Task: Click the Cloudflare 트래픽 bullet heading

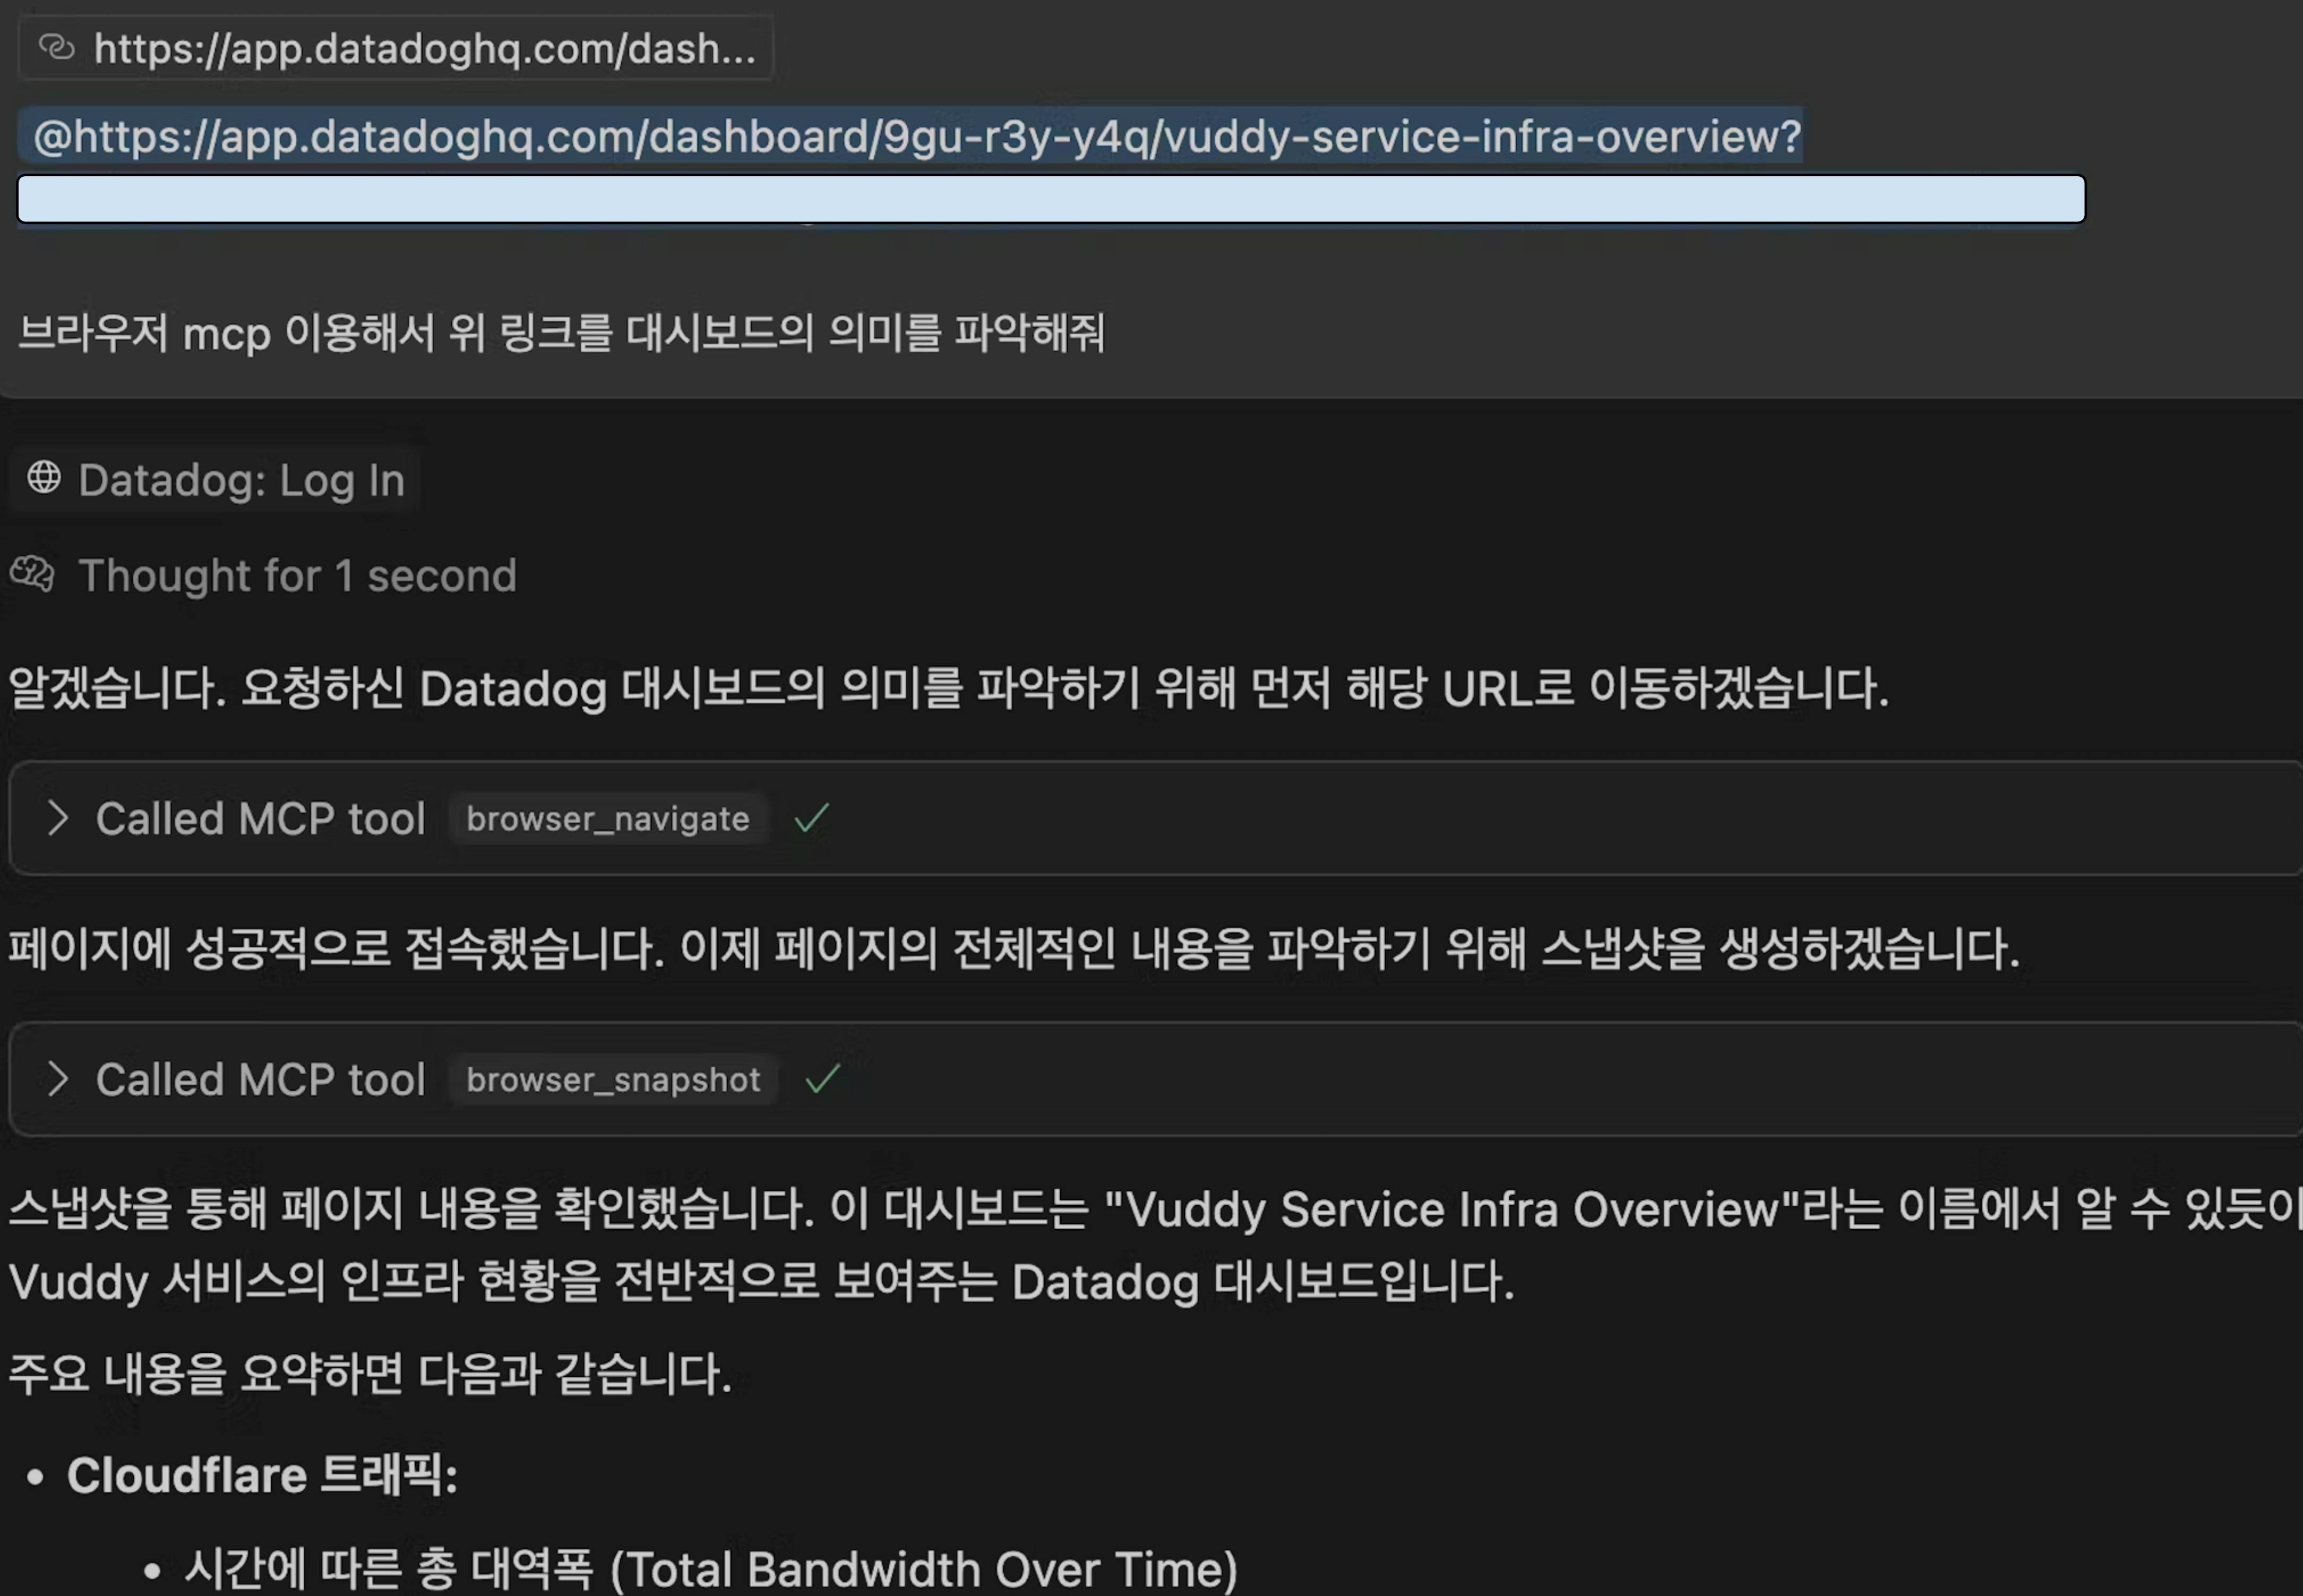Action: pos(262,1475)
